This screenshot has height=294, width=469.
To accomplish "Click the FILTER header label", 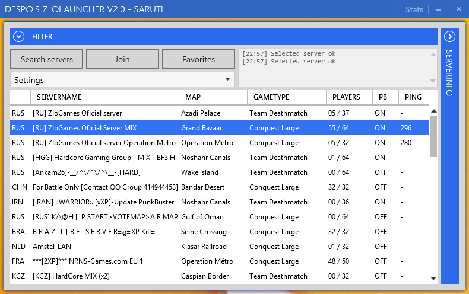I will click(x=42, y=37).
